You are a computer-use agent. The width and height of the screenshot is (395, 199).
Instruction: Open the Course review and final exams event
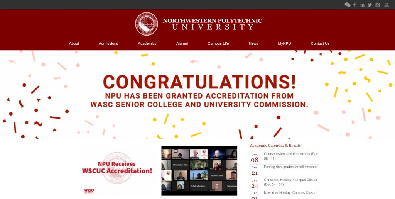tap(291, 156)
